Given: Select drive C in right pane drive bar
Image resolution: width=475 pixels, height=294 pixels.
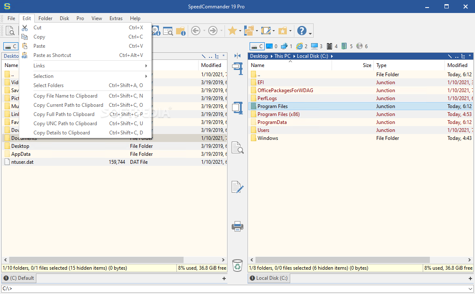Looking at the screenshot, I should [x=257, y=46].
